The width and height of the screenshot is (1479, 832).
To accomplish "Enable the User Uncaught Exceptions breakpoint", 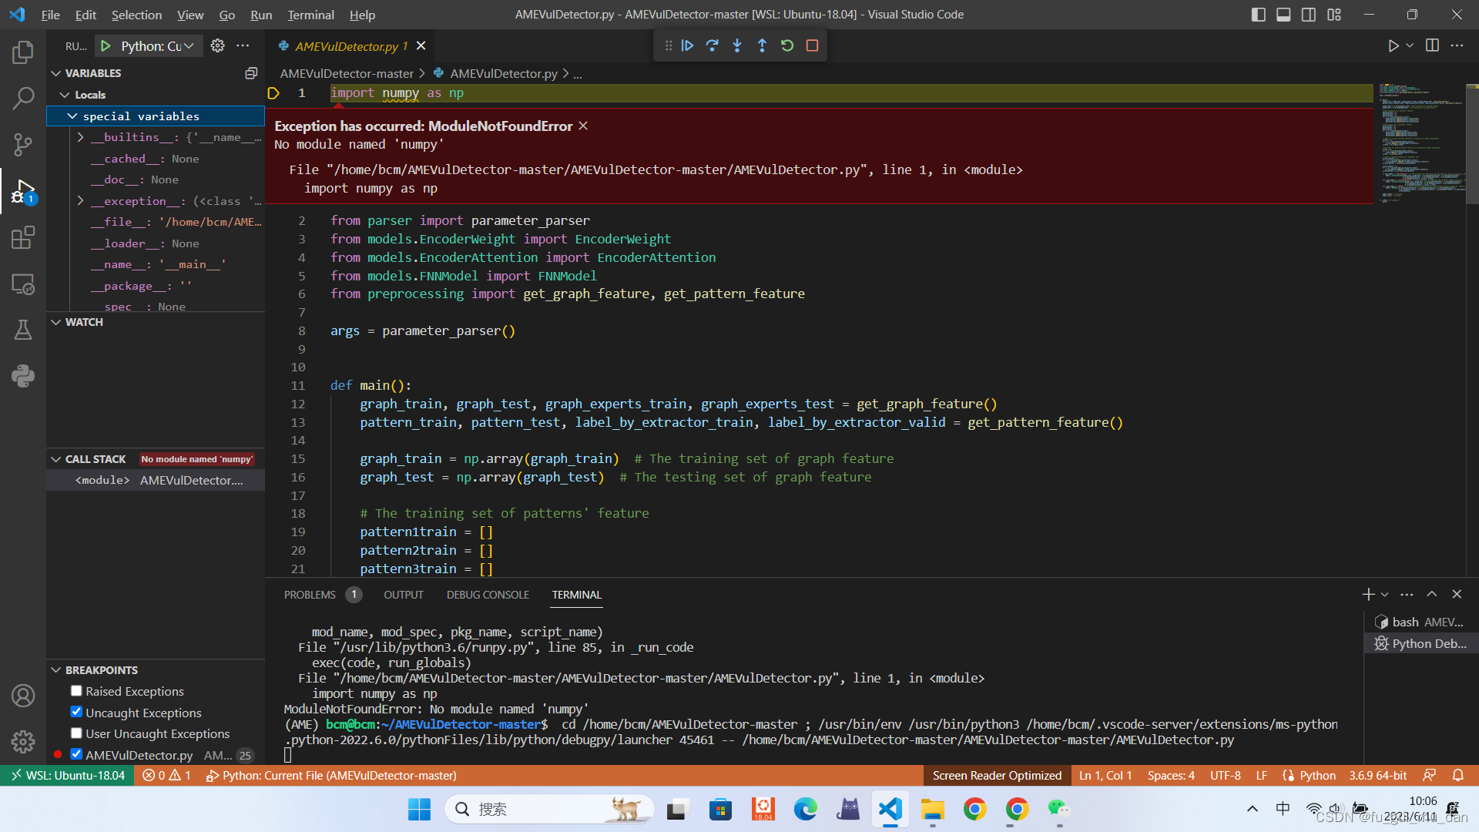I will click(76, 733).
